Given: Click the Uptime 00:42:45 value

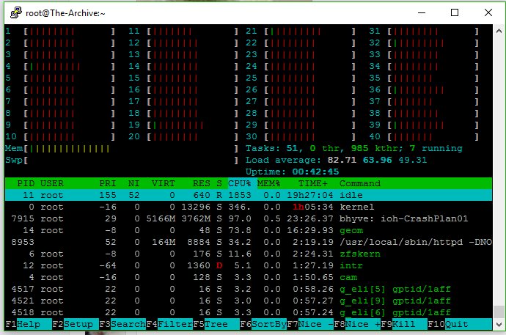Looking at the screenshot, I should pyautogui.click(x=315, y=172).
